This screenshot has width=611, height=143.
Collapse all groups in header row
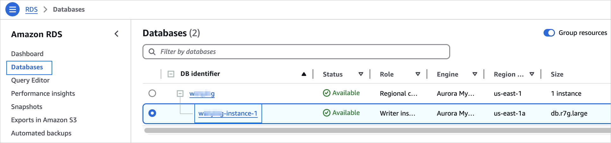[171, 74]
